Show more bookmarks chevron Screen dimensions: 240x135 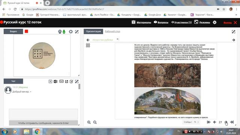236,15
